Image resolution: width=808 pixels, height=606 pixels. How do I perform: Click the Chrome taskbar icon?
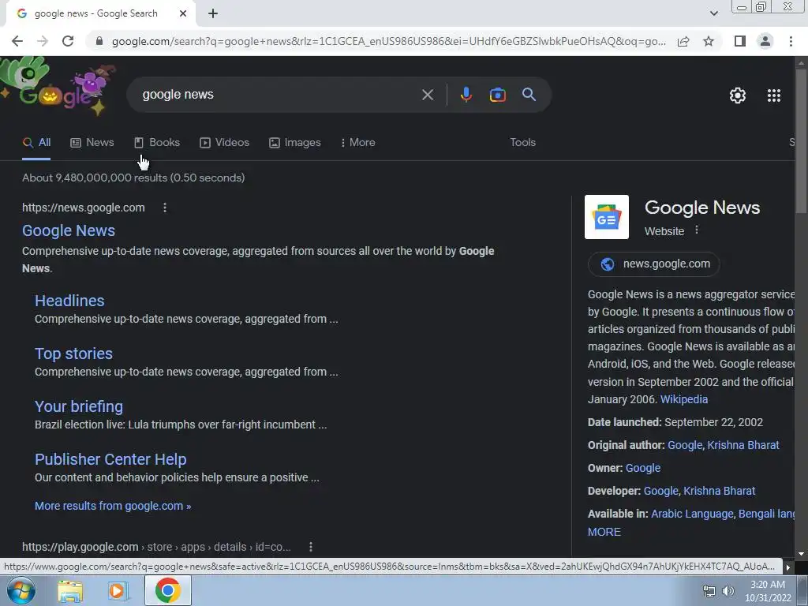(167, 590)
